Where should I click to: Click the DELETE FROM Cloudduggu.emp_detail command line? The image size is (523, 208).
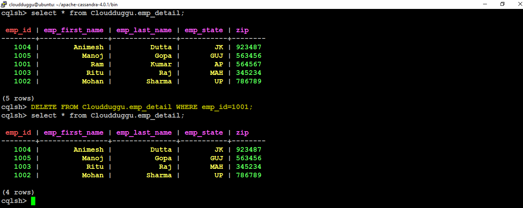click(x=142, y=107)
